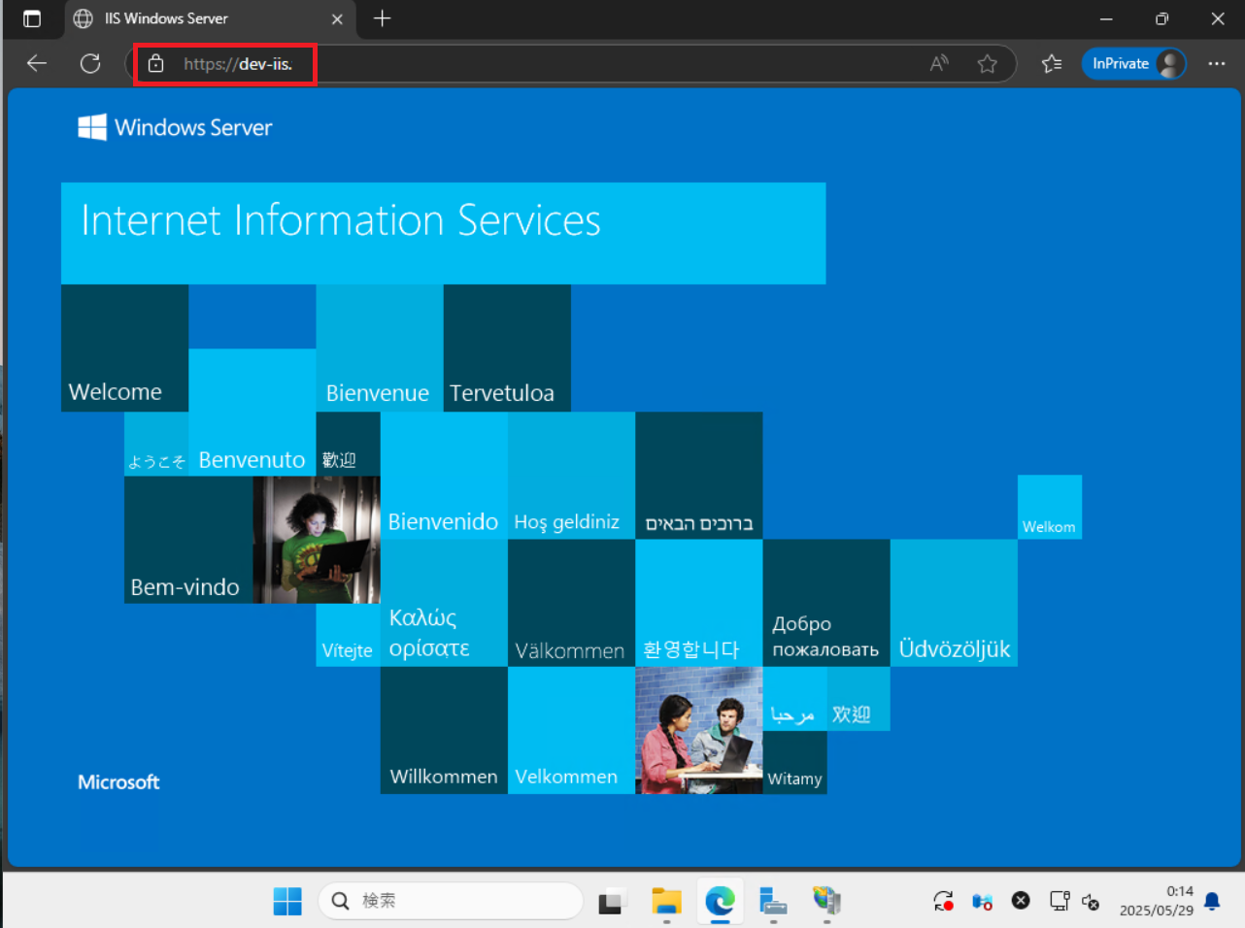Click the Välkommen tile
Image resolution: width=1245 pixels, height=928 pixels.
click(x=571, y=603)
